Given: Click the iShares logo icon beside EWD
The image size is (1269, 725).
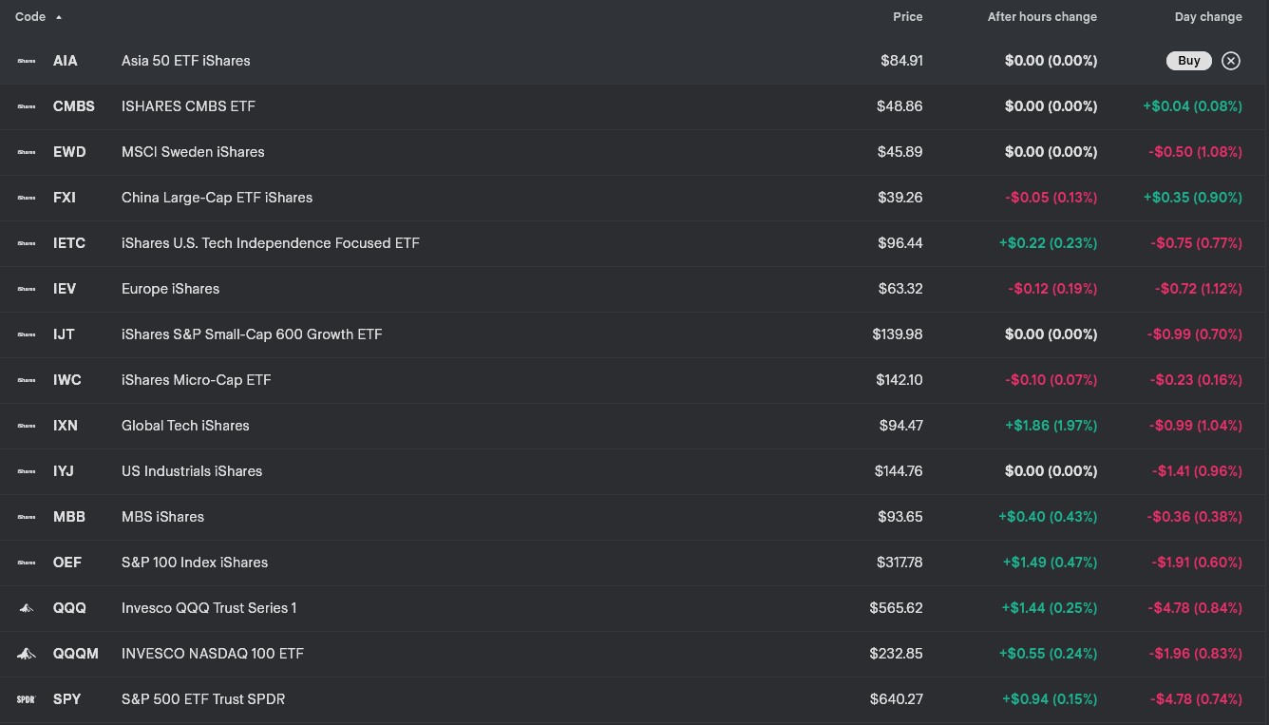Looking at the screenshot, I should 27,152.
